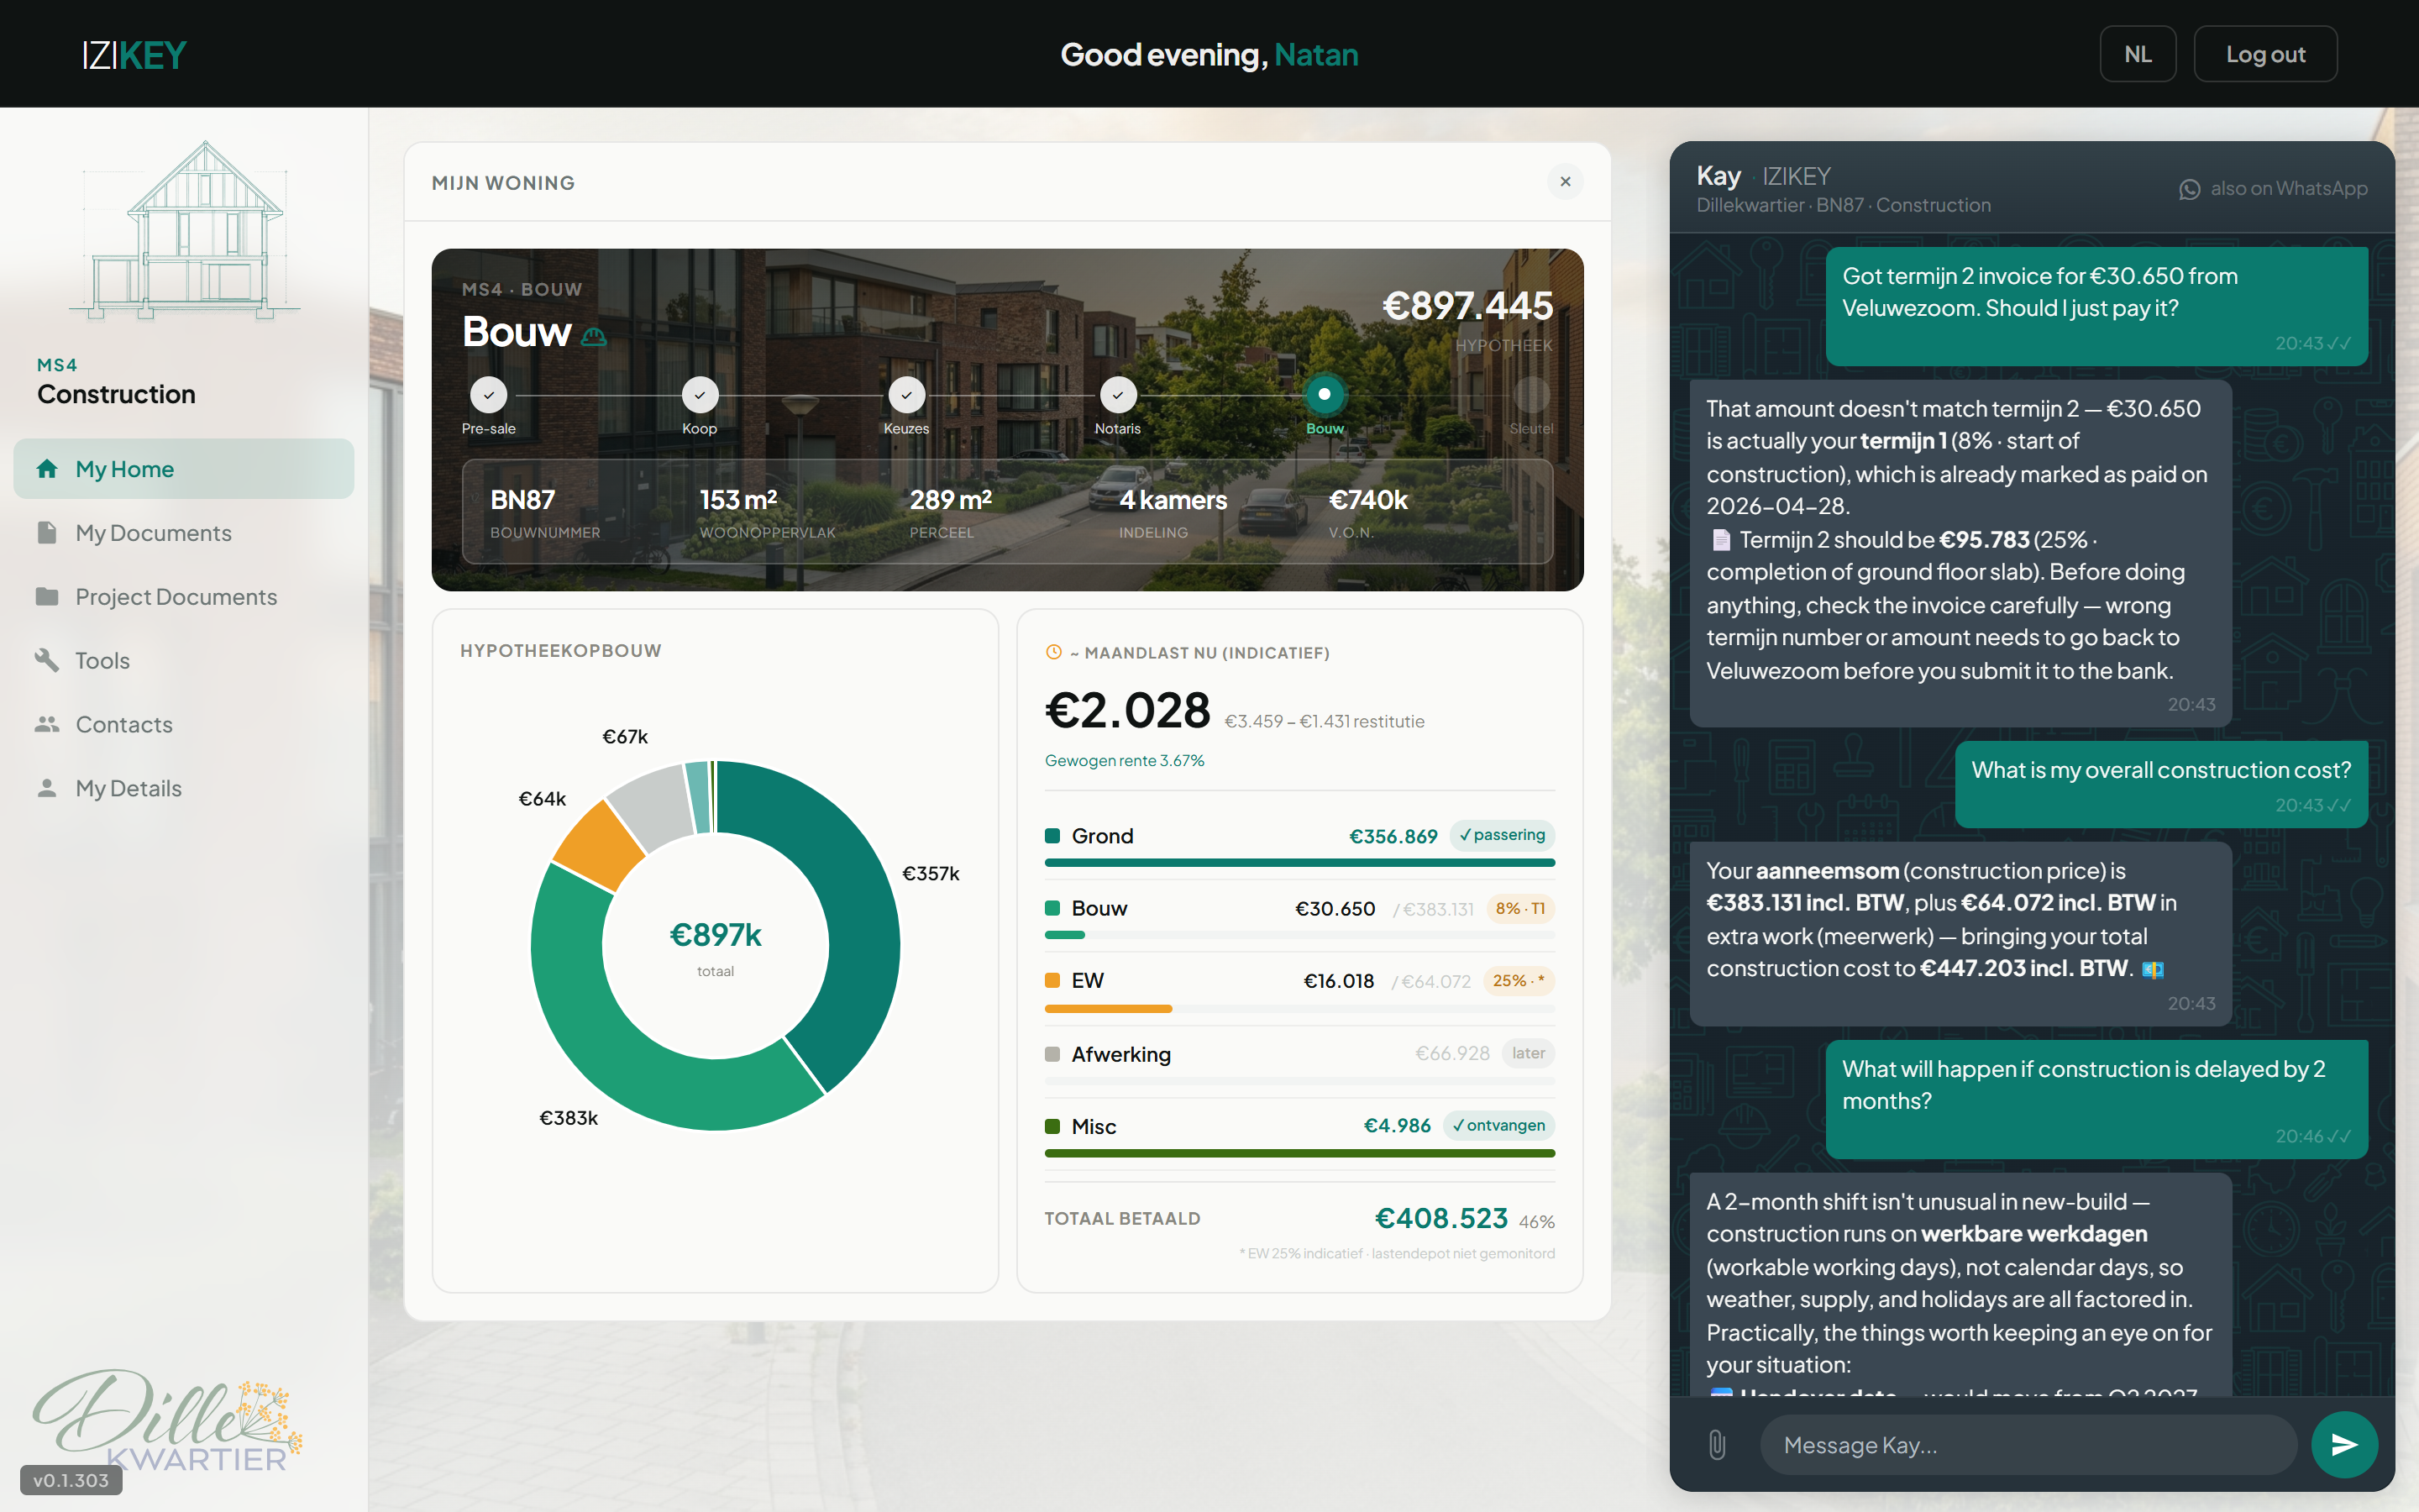This screenshot has width=2419, height=1512.
Task: Open Project Documents in the sidebar
Action: [184, 596]
